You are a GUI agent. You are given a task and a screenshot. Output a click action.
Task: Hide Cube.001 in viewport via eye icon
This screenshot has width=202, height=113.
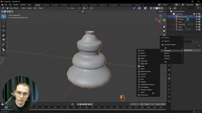click(197, 24)
